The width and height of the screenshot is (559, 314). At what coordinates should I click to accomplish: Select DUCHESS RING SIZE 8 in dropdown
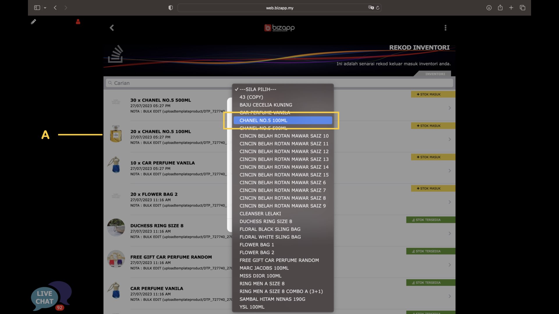pyautogui.click(x=283, y=222)
